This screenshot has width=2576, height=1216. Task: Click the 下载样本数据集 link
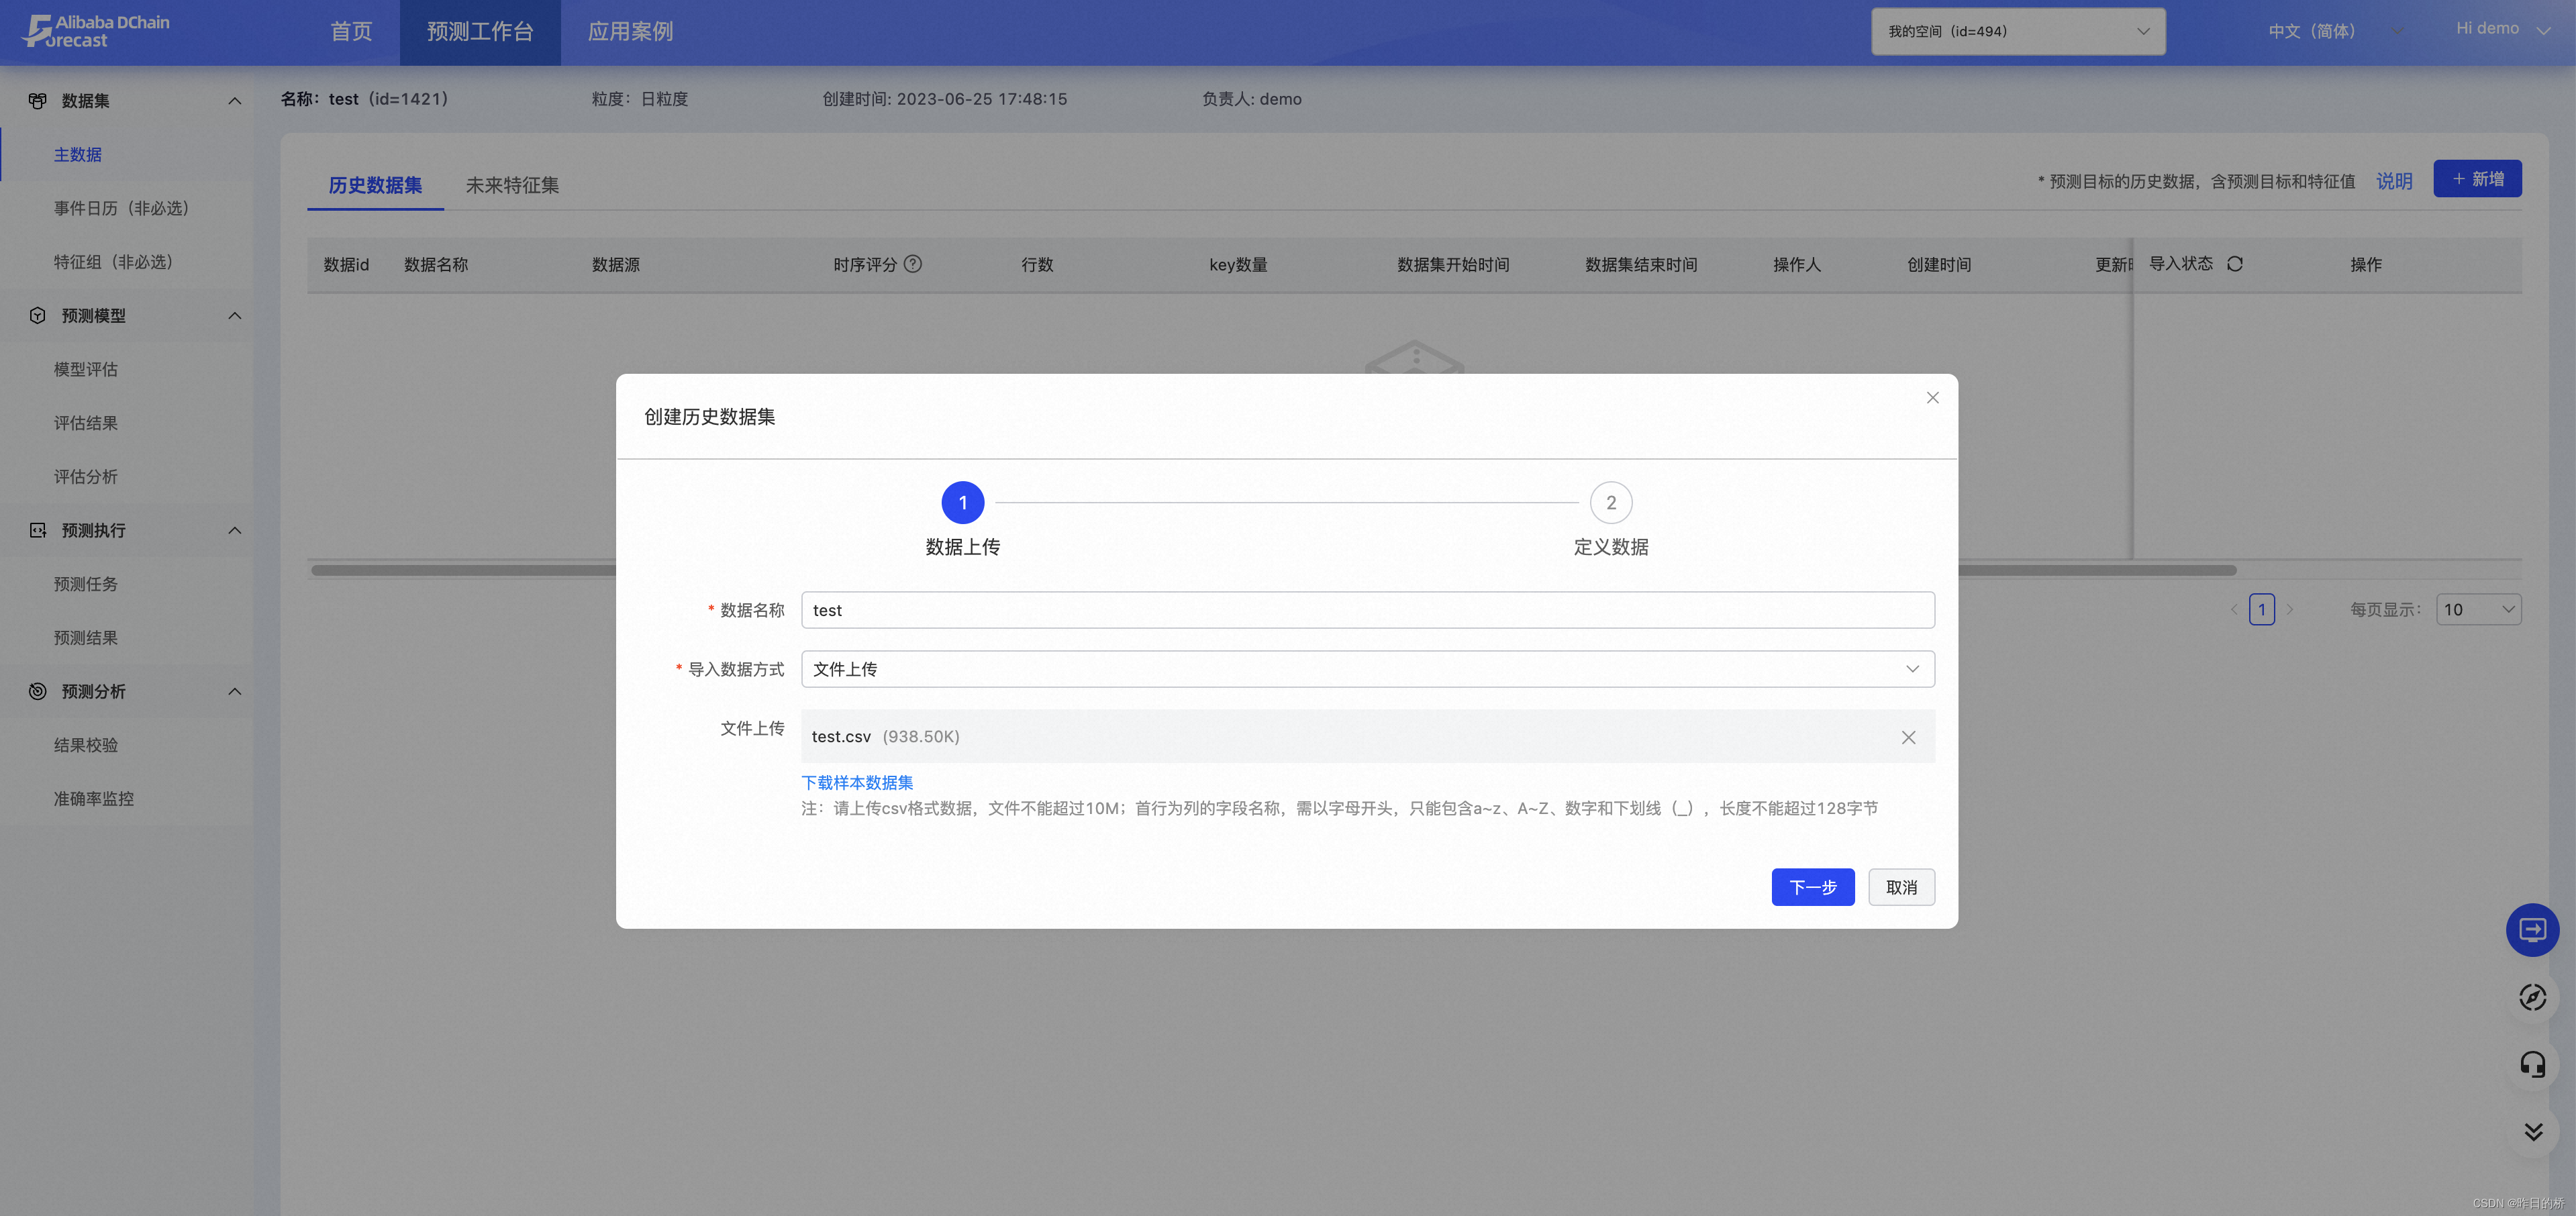click(857, 783)
